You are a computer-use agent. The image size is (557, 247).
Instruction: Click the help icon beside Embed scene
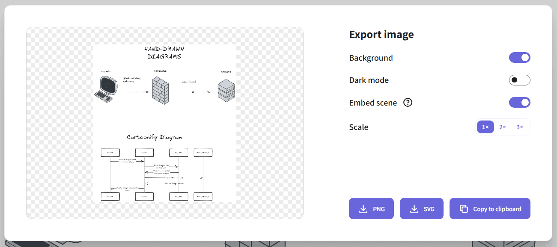[x=408, y=103]
